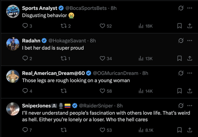Screen dimensions: 198x137
Task: Click Sports Analyst's profile avatar
Action: coord(13,12)
